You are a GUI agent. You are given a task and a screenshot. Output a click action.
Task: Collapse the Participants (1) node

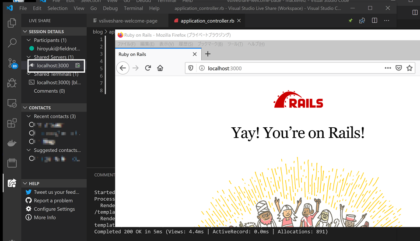pos(29,40)
